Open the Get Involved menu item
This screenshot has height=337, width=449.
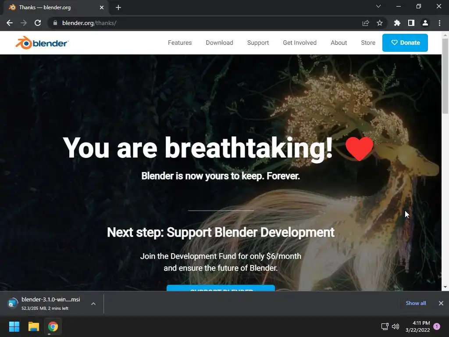tap(299, 43)
